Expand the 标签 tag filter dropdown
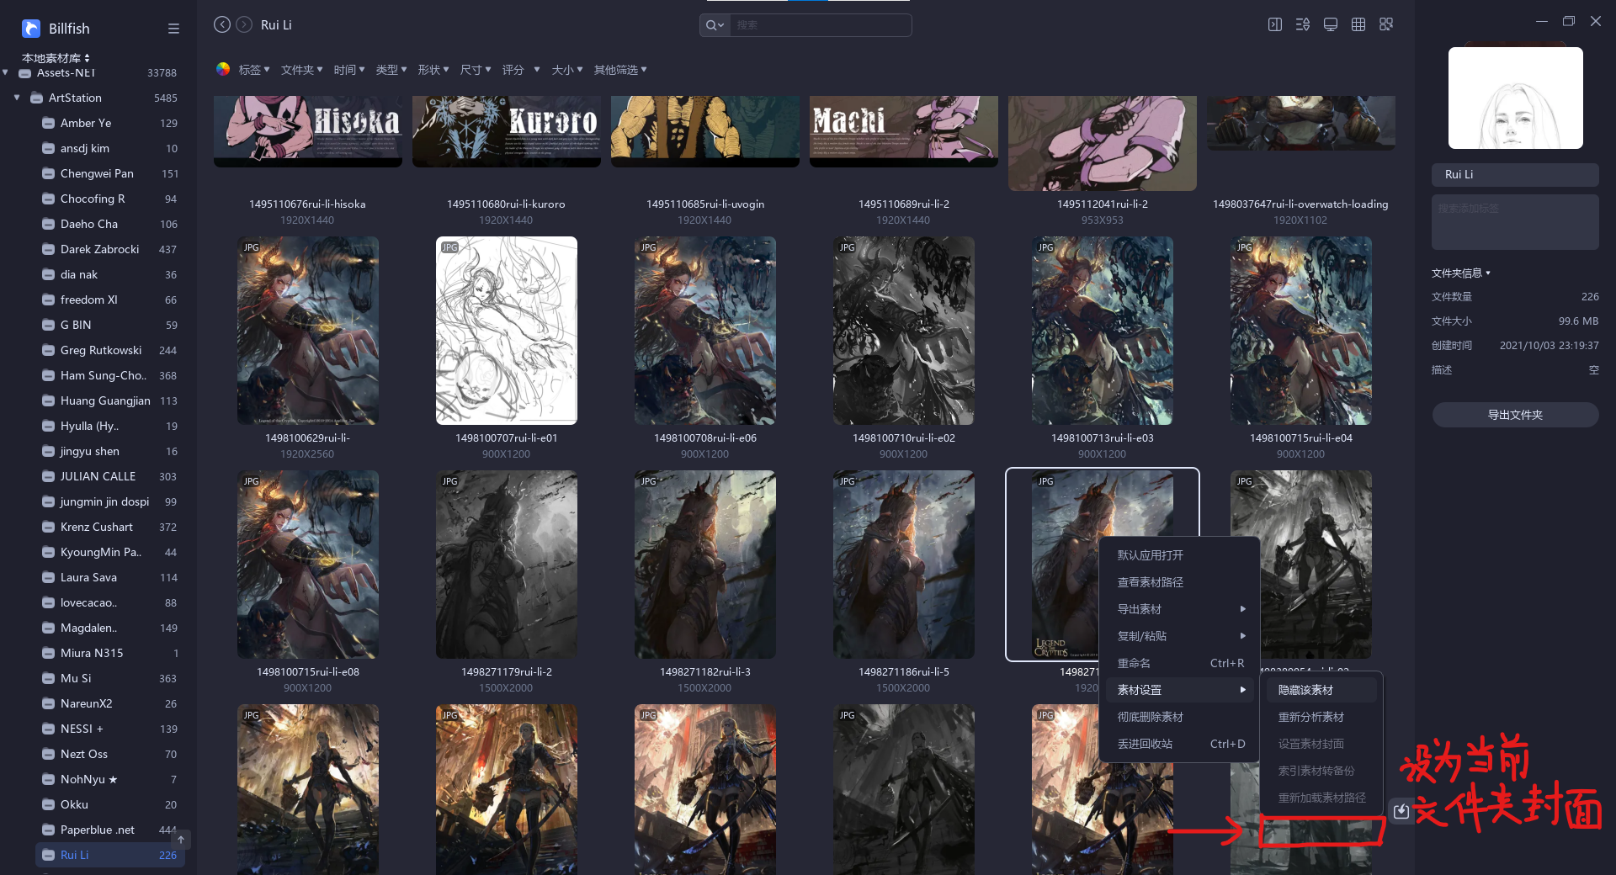This screenshot has height=875, width=1616. (x=254, y=70)
